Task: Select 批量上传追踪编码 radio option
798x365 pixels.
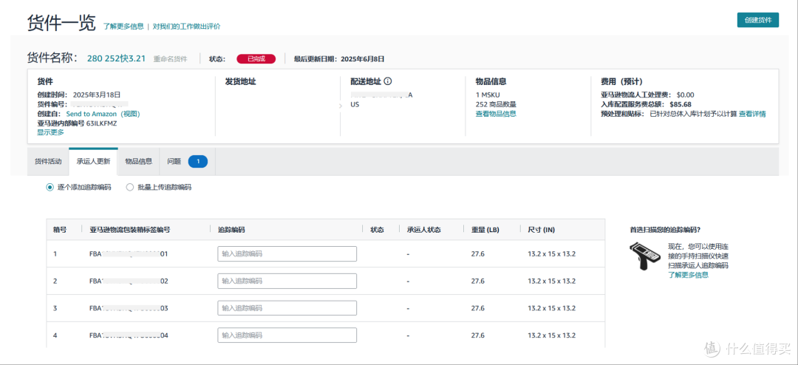Action: tap(129, 188)
